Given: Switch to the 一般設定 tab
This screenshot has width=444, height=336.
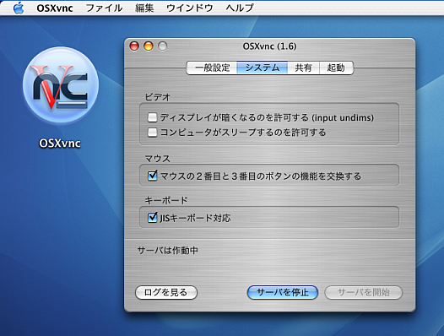Looking at the screenshot, I should point(212,68).
